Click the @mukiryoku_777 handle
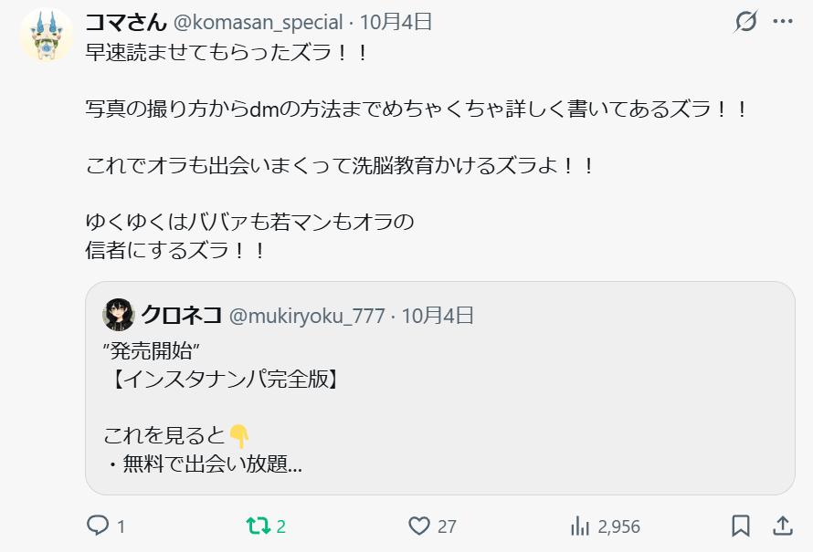Screen dimensions: 813x552 [x=306, y=316]
